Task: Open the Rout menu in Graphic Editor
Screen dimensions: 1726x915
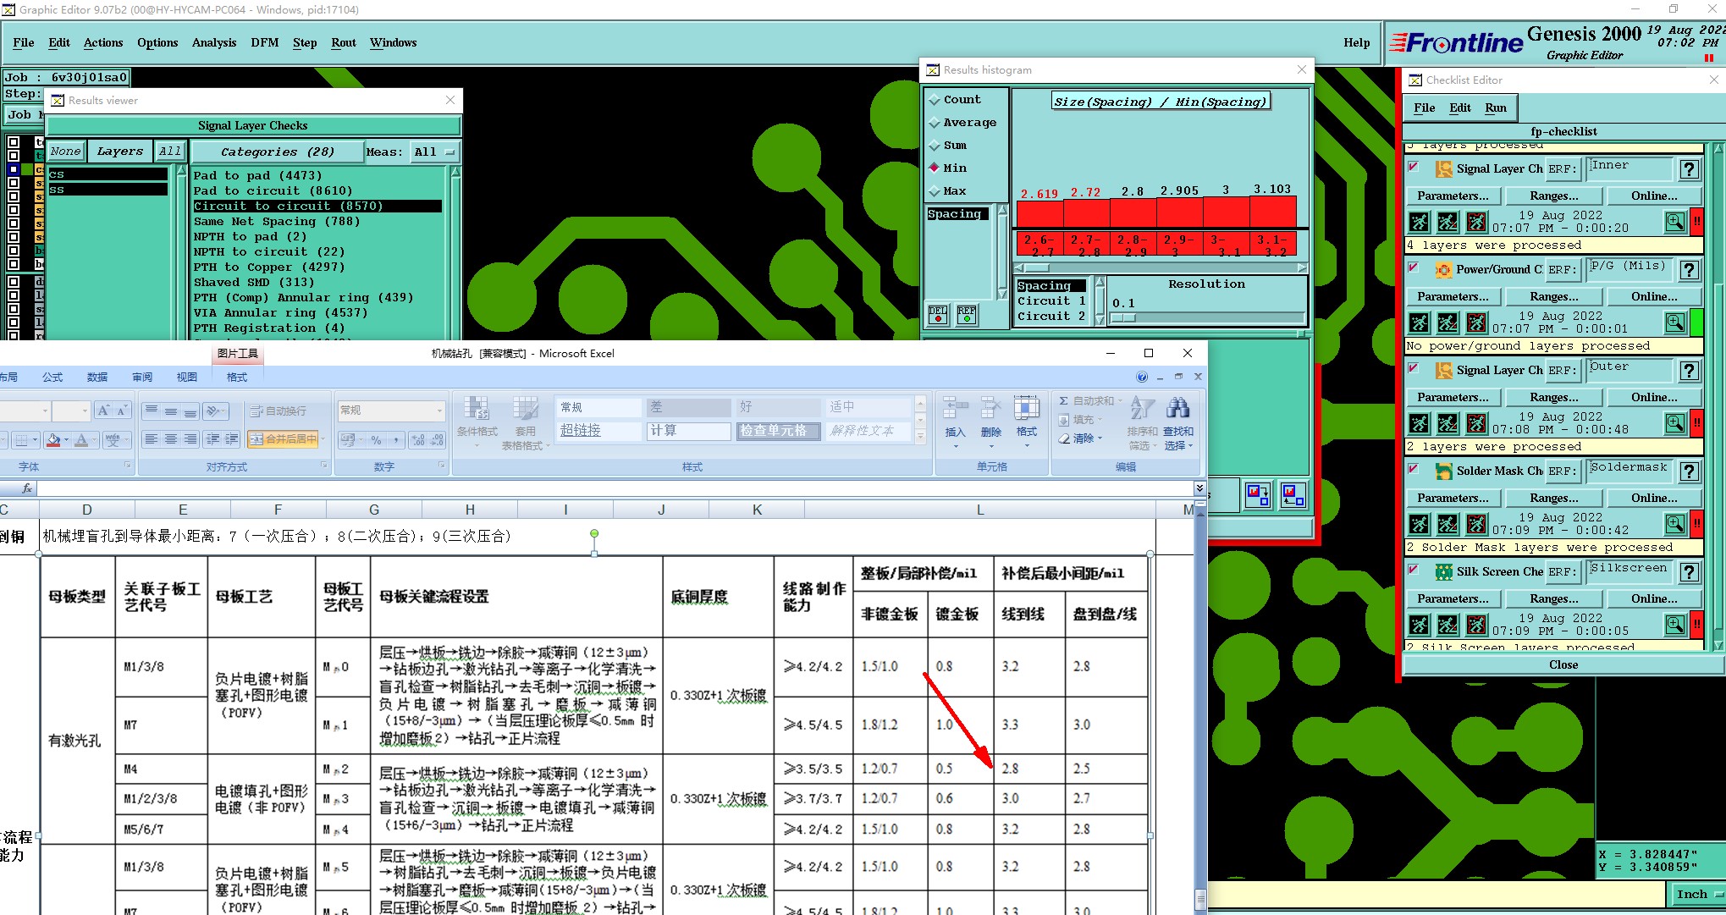Action: [x=344, y=43]
